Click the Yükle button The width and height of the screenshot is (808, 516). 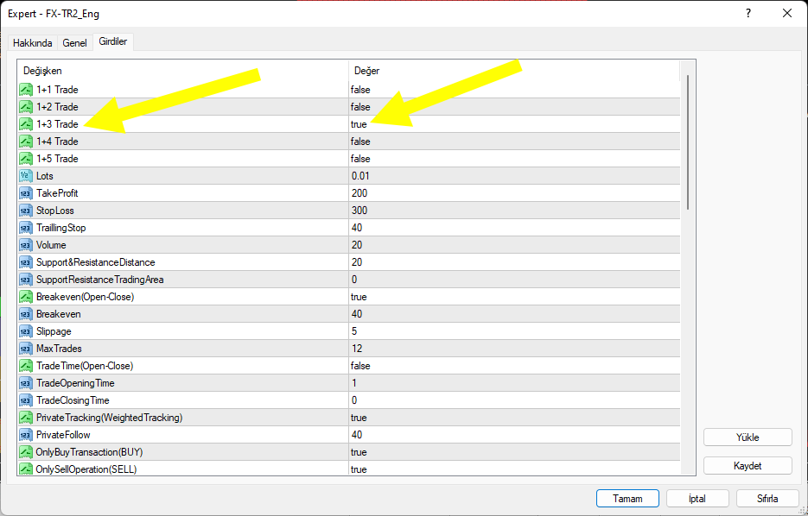747,437
